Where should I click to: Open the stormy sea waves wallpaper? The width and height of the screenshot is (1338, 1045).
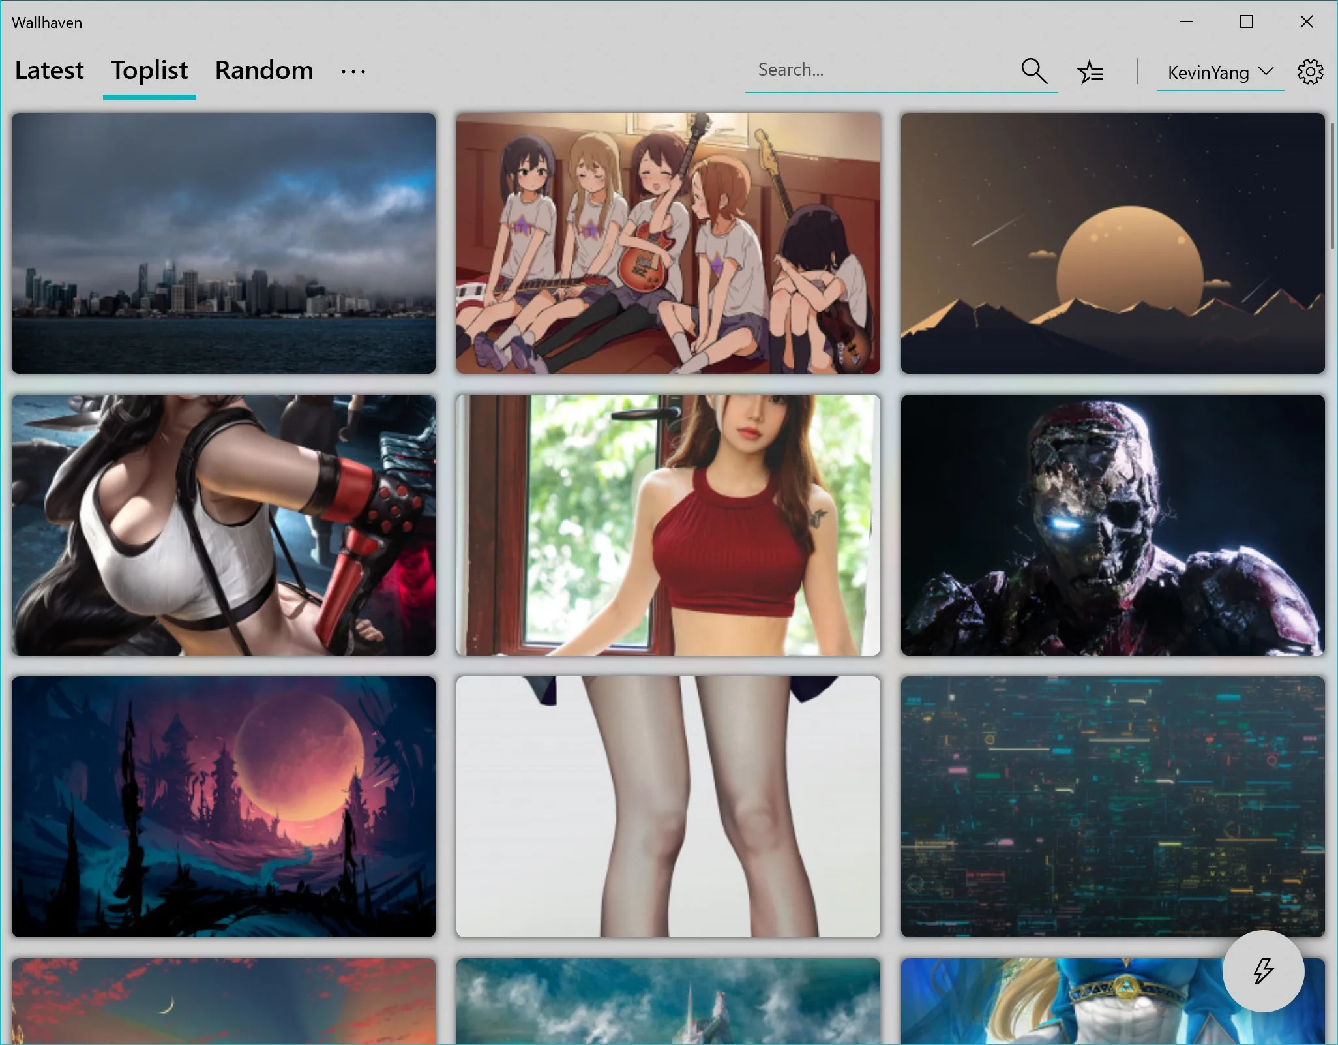pyautogui.click(x=668, y=1001)
